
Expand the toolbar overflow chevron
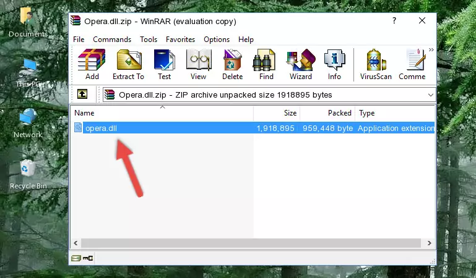tap(431, 50)
